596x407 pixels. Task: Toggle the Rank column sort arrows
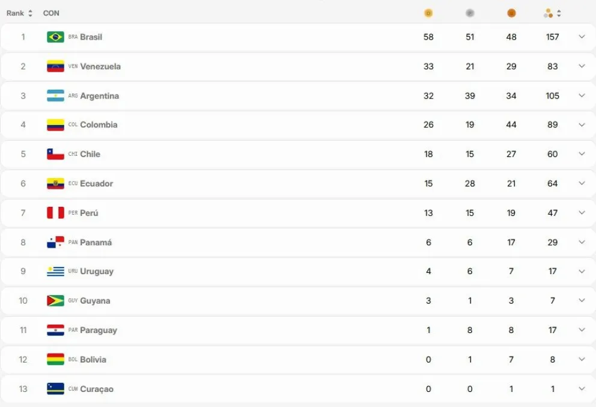pos(30,13)
